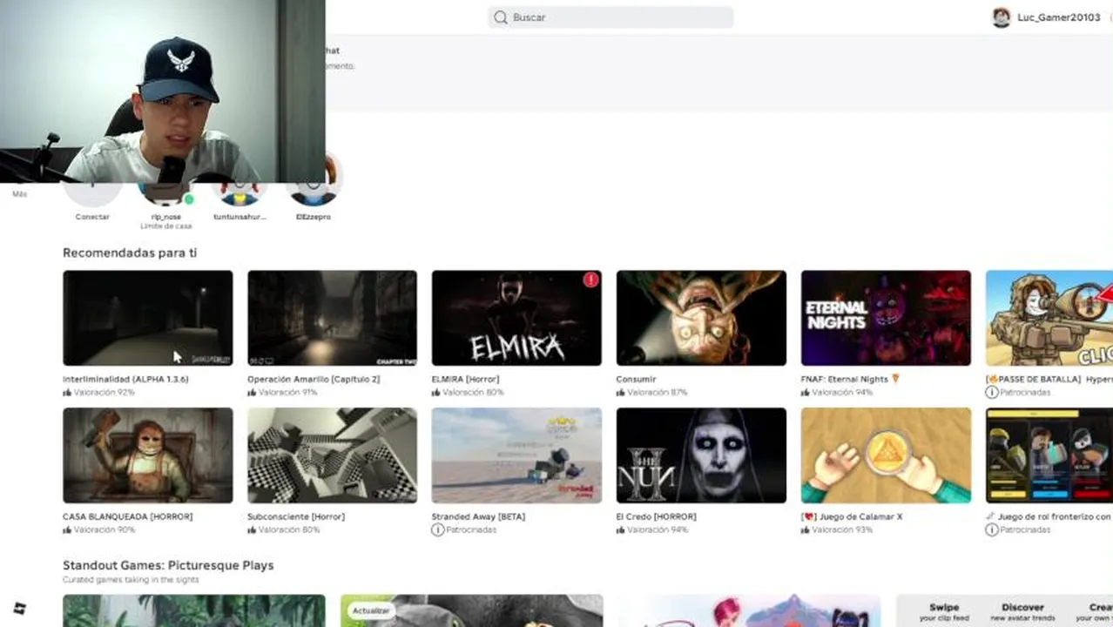1113x627 pixels.
Task: Click Discover new avatar trends label
Action: tap(1022, 612)
